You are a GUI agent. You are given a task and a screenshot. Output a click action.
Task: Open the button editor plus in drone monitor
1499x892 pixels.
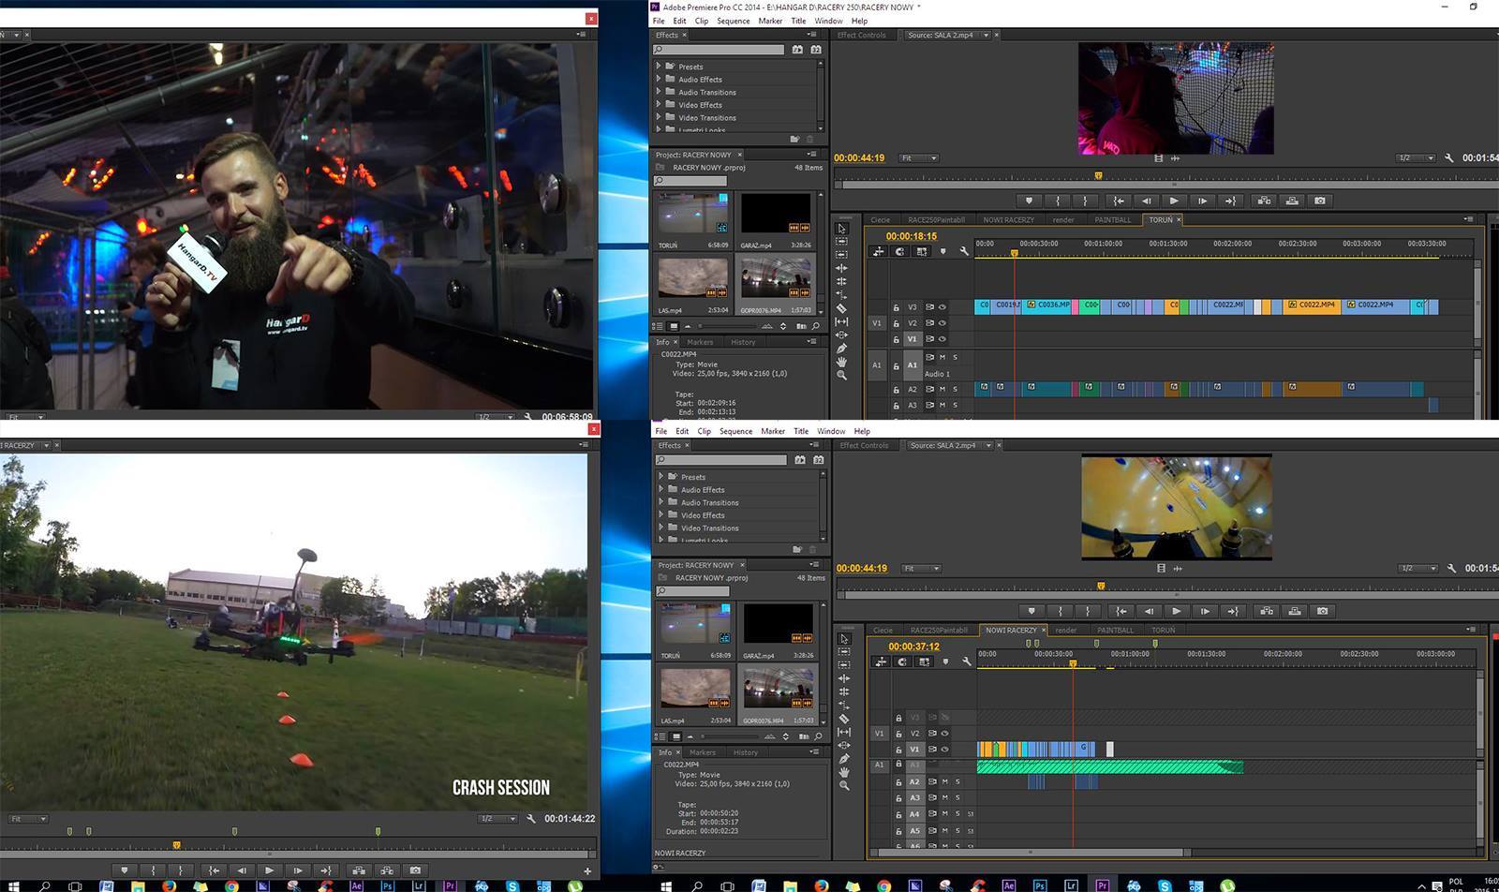tap(587, 871)
